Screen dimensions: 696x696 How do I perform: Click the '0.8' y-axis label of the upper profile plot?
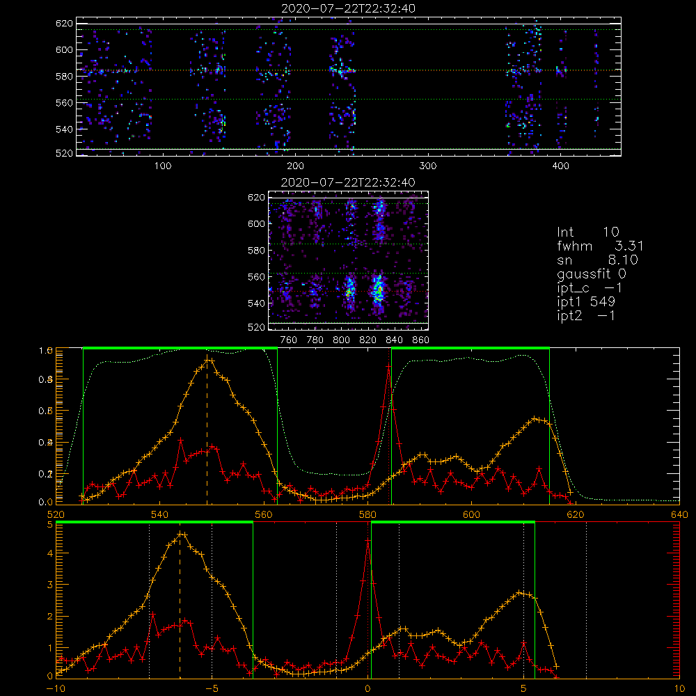pyautogui.click(x=46, y=379)
